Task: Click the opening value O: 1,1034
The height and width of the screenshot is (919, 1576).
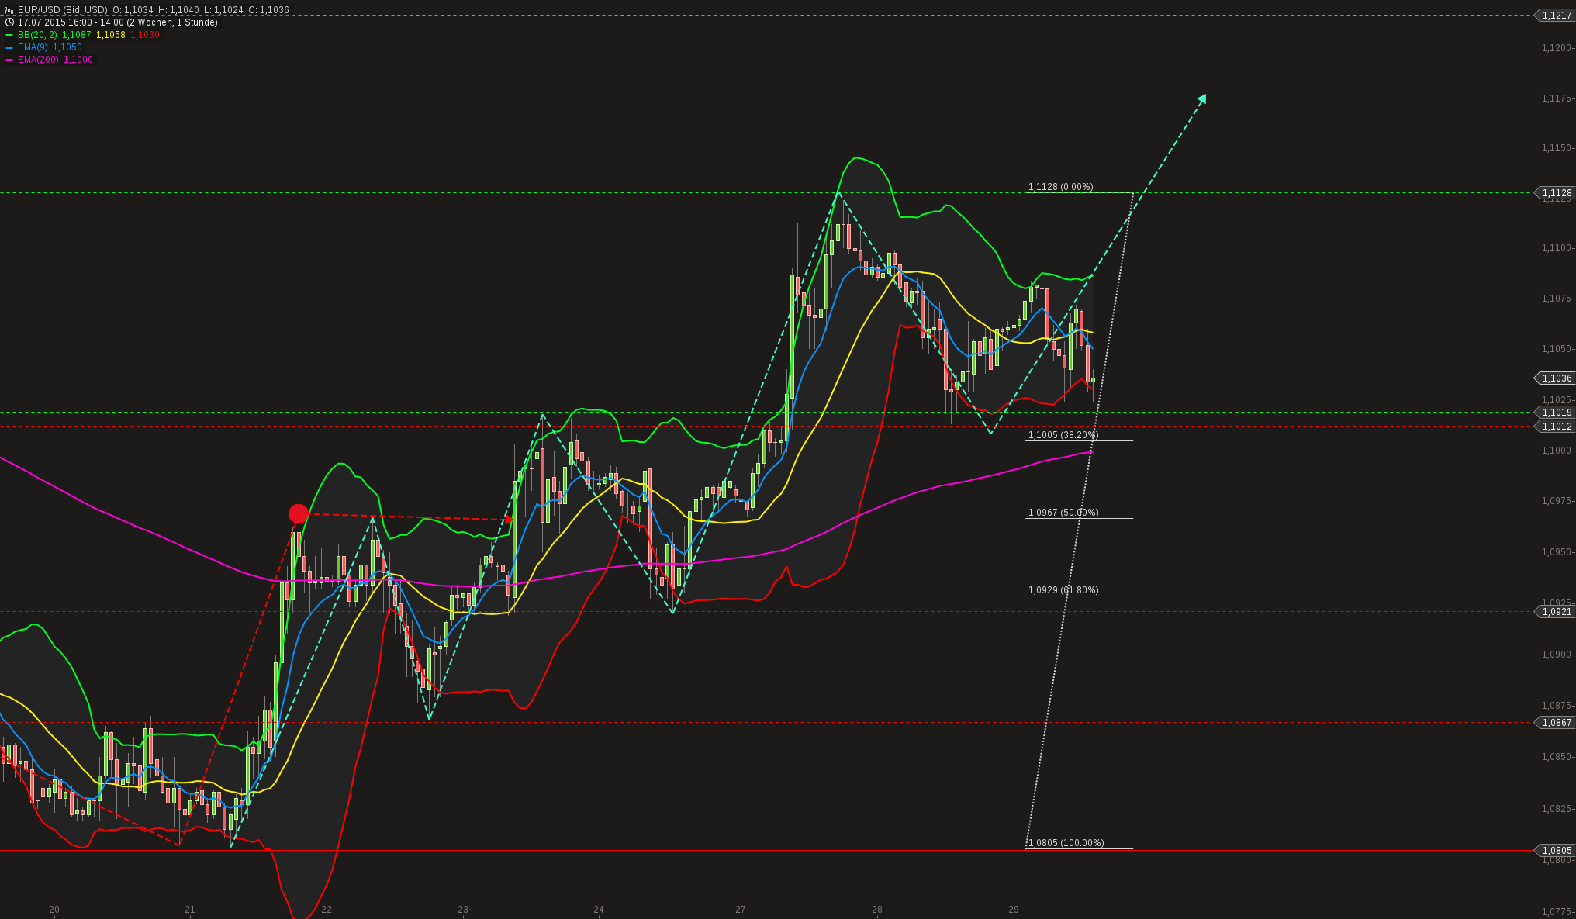Action: point(133,10)
